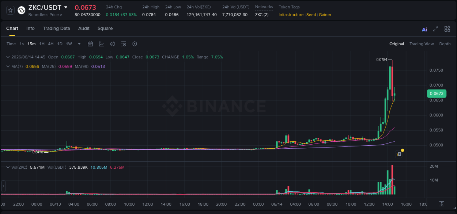Screen dimensions: 457x214
Task: Expand the left side panel arrow
Action: click(x=3, y=186)
